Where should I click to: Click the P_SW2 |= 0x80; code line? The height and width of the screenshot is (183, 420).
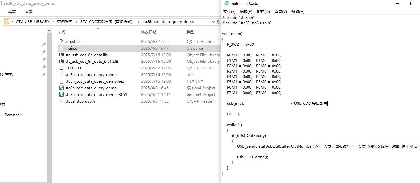tap(241, 44)
